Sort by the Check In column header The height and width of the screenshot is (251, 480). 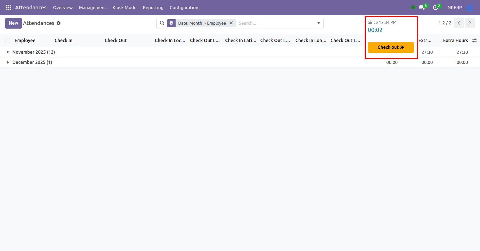[63, 41]
